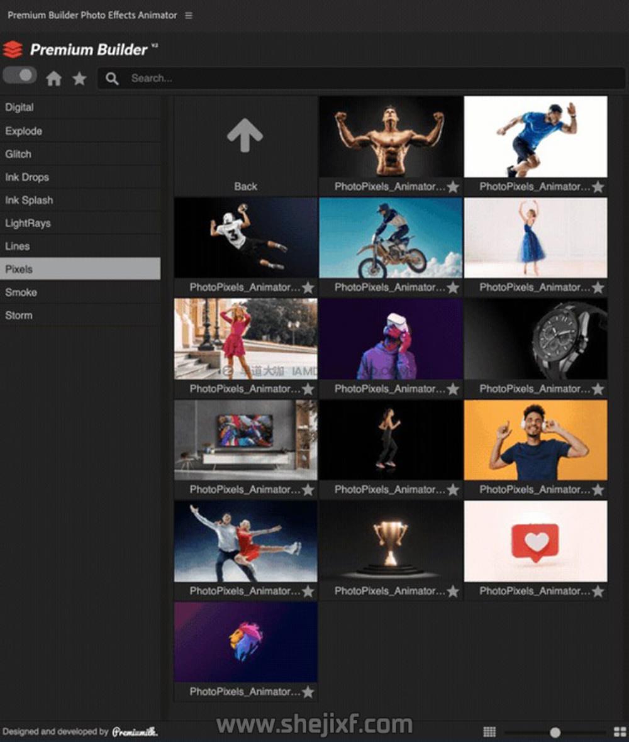The width and height of the screenshot is (629, 742).
Task: Open the panel hamburger menu
Action: pos(189,15)
